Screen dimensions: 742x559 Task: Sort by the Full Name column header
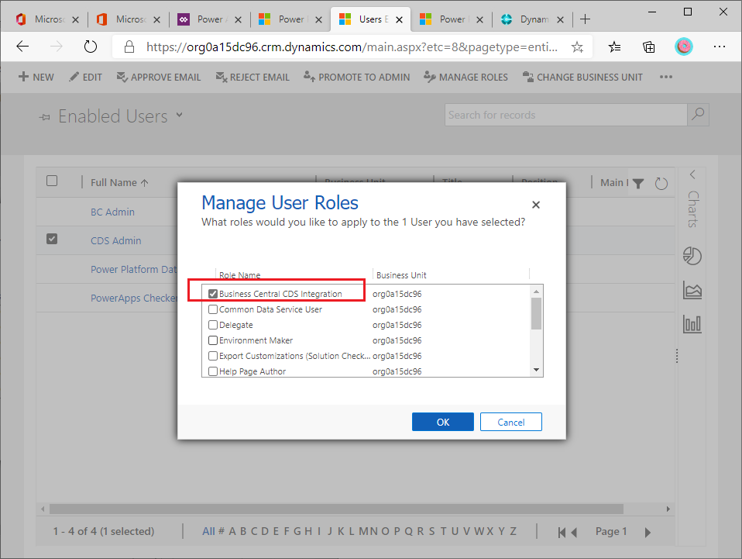coord(119,182)
